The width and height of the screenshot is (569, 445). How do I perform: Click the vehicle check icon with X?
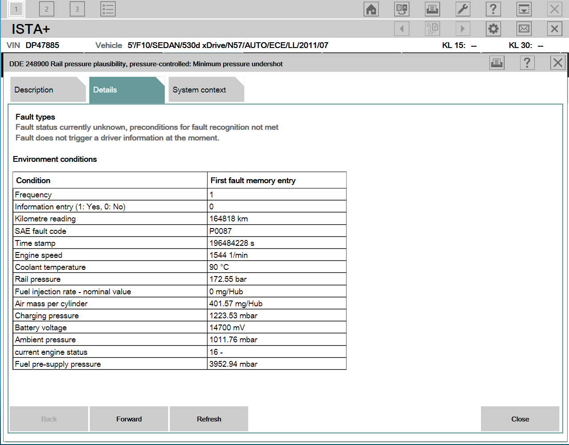click(402, 9)
